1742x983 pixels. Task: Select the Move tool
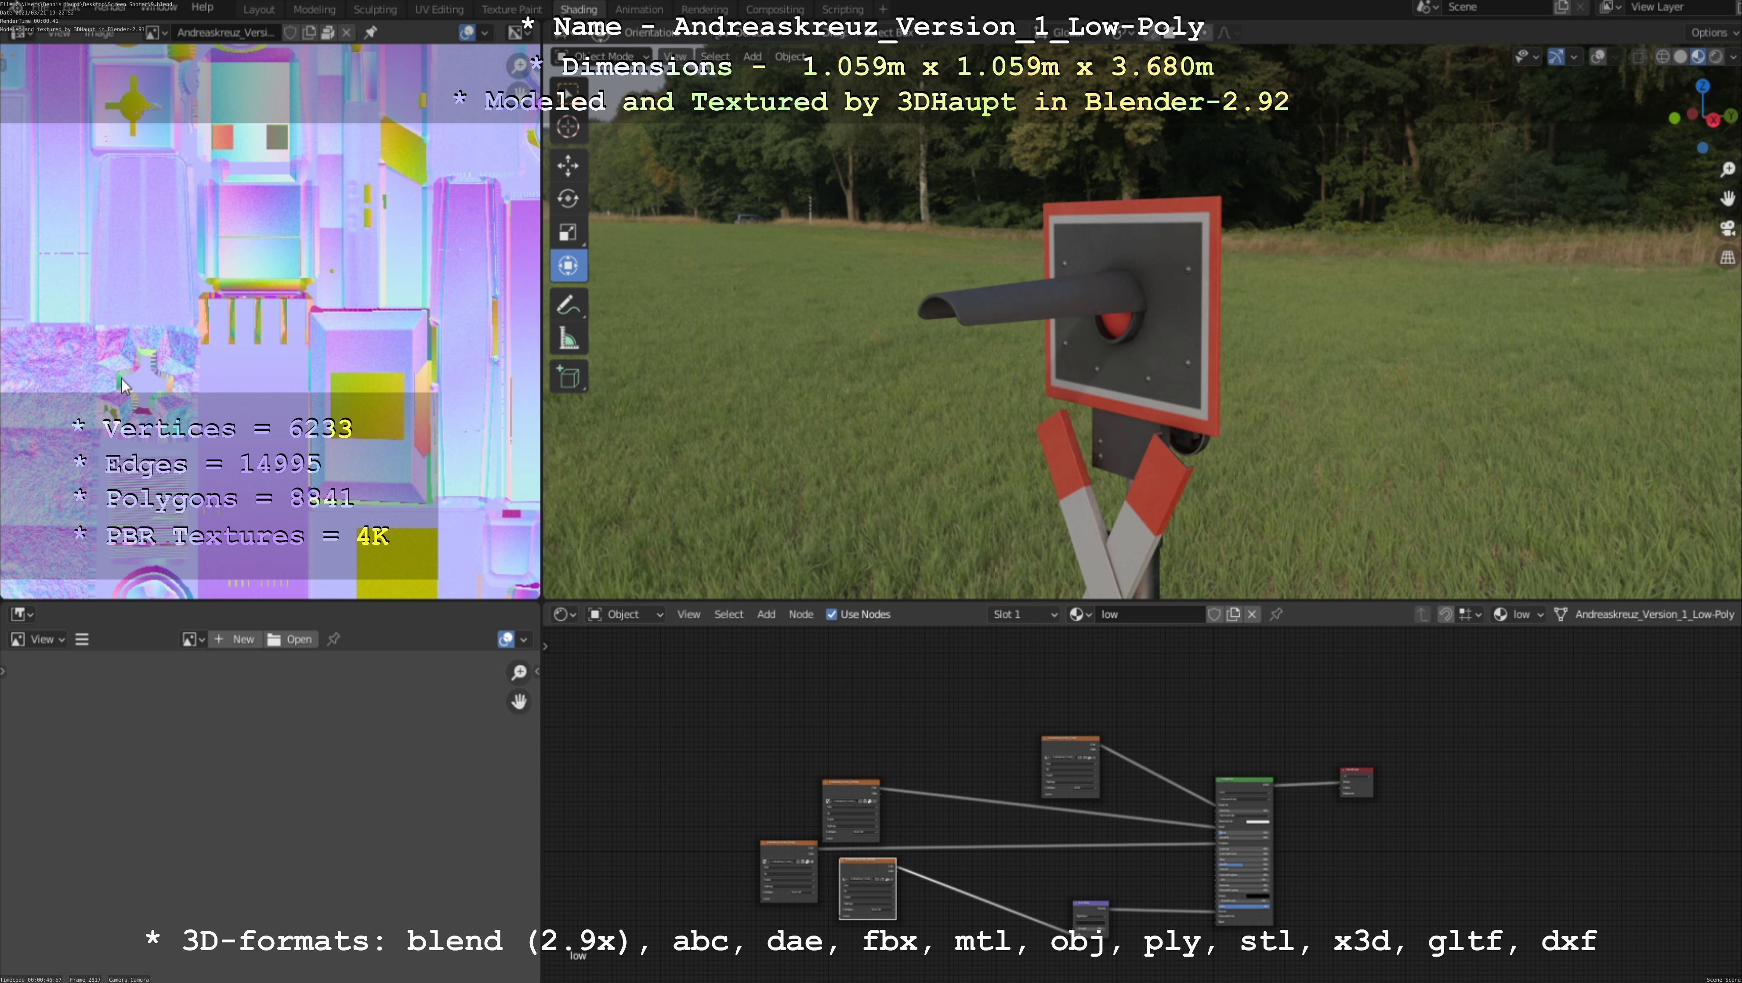coord(568,166)
